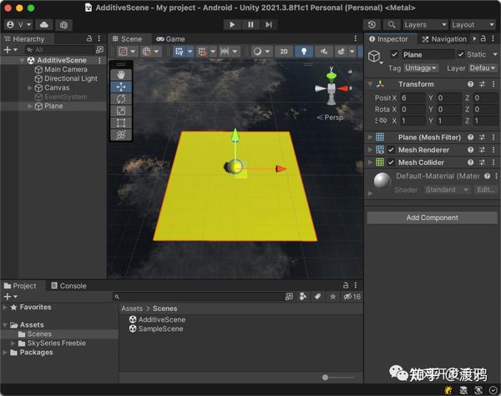Click the draw mode shading icon
The height and width of the screenshot is (396, 501).
[257, 52]
